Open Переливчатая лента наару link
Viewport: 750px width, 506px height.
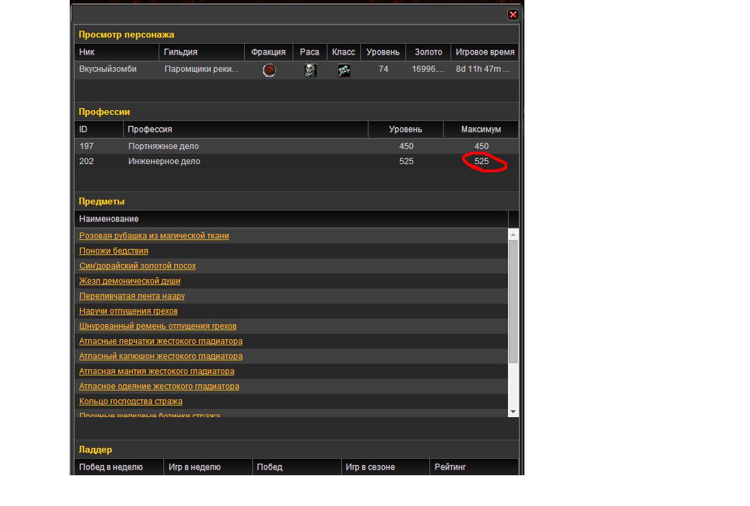coord(131,296)
